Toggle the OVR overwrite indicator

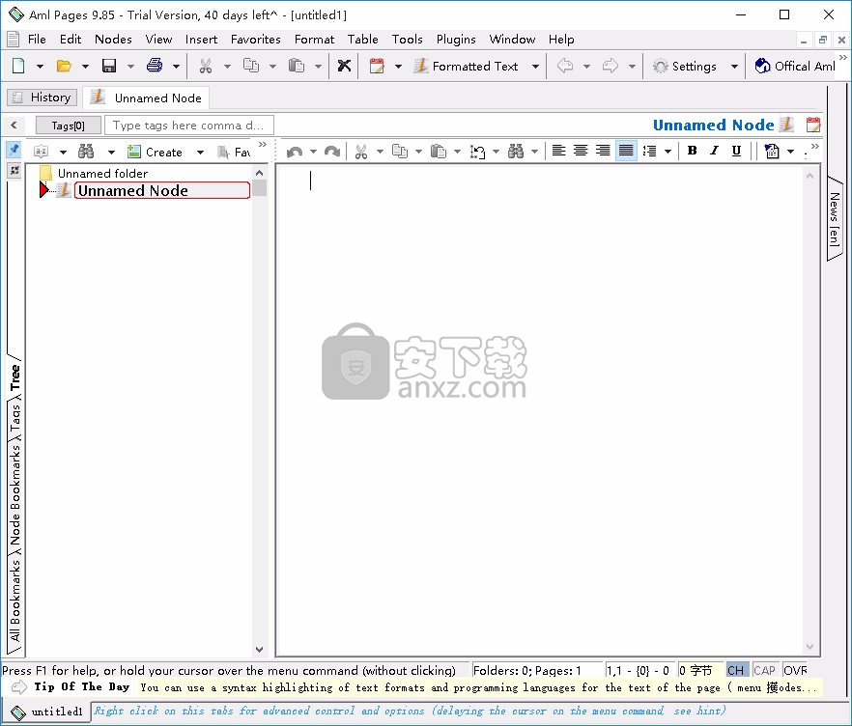point(795,670)
